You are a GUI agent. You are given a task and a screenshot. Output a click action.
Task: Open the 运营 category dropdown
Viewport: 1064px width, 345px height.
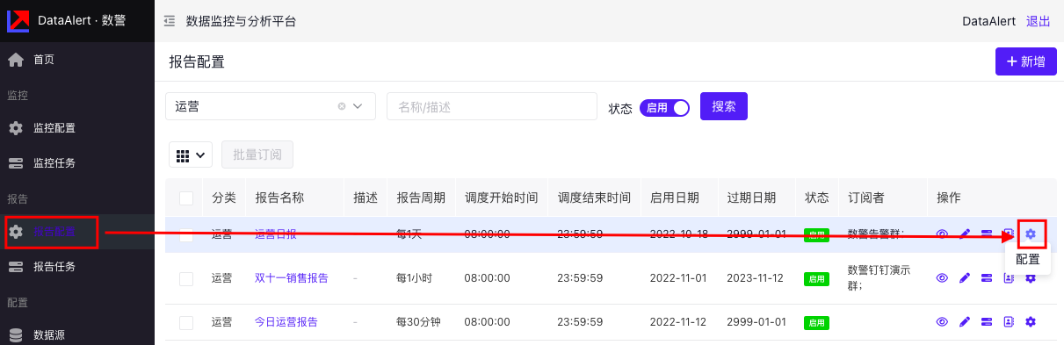coord(271,106)
